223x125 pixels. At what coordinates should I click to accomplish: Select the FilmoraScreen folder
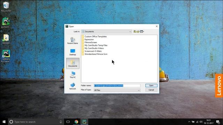coord(91,42)
